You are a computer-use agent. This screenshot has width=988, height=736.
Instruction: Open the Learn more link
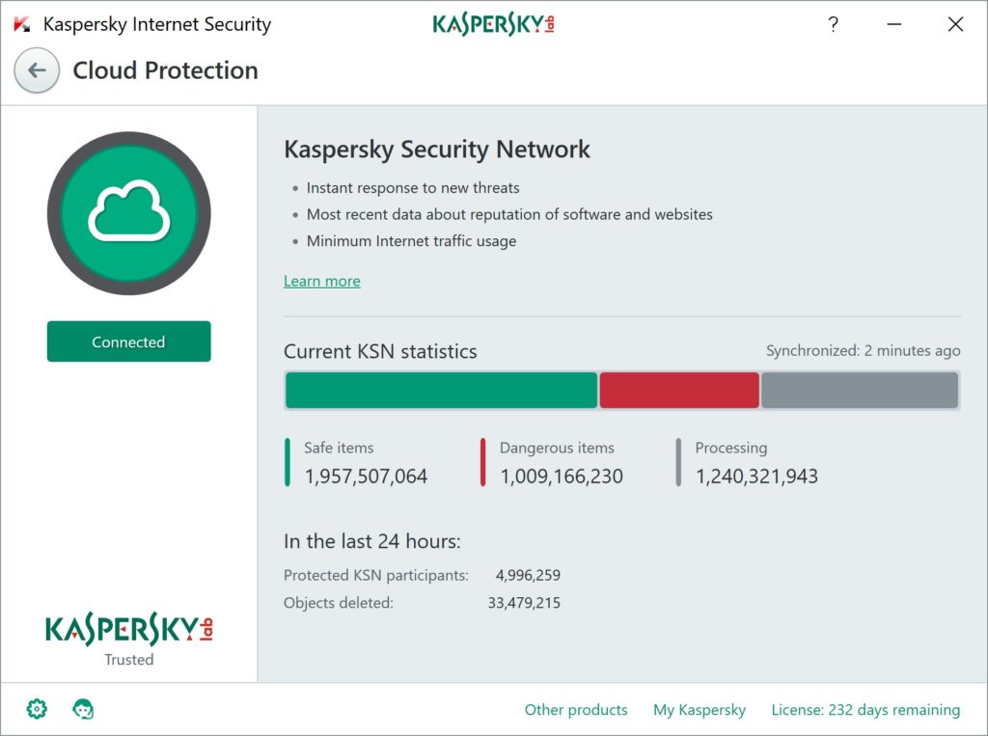click(322, 281)
